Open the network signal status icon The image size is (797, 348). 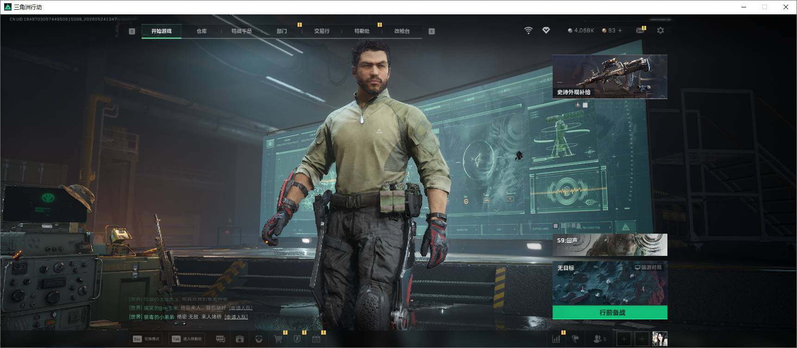tap(528, 31)
